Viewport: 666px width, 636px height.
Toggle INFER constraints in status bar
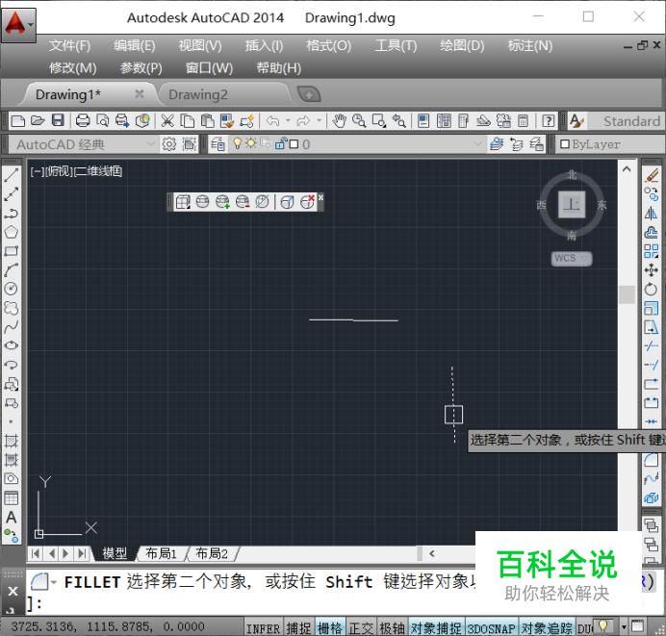[x=263, y=628]
